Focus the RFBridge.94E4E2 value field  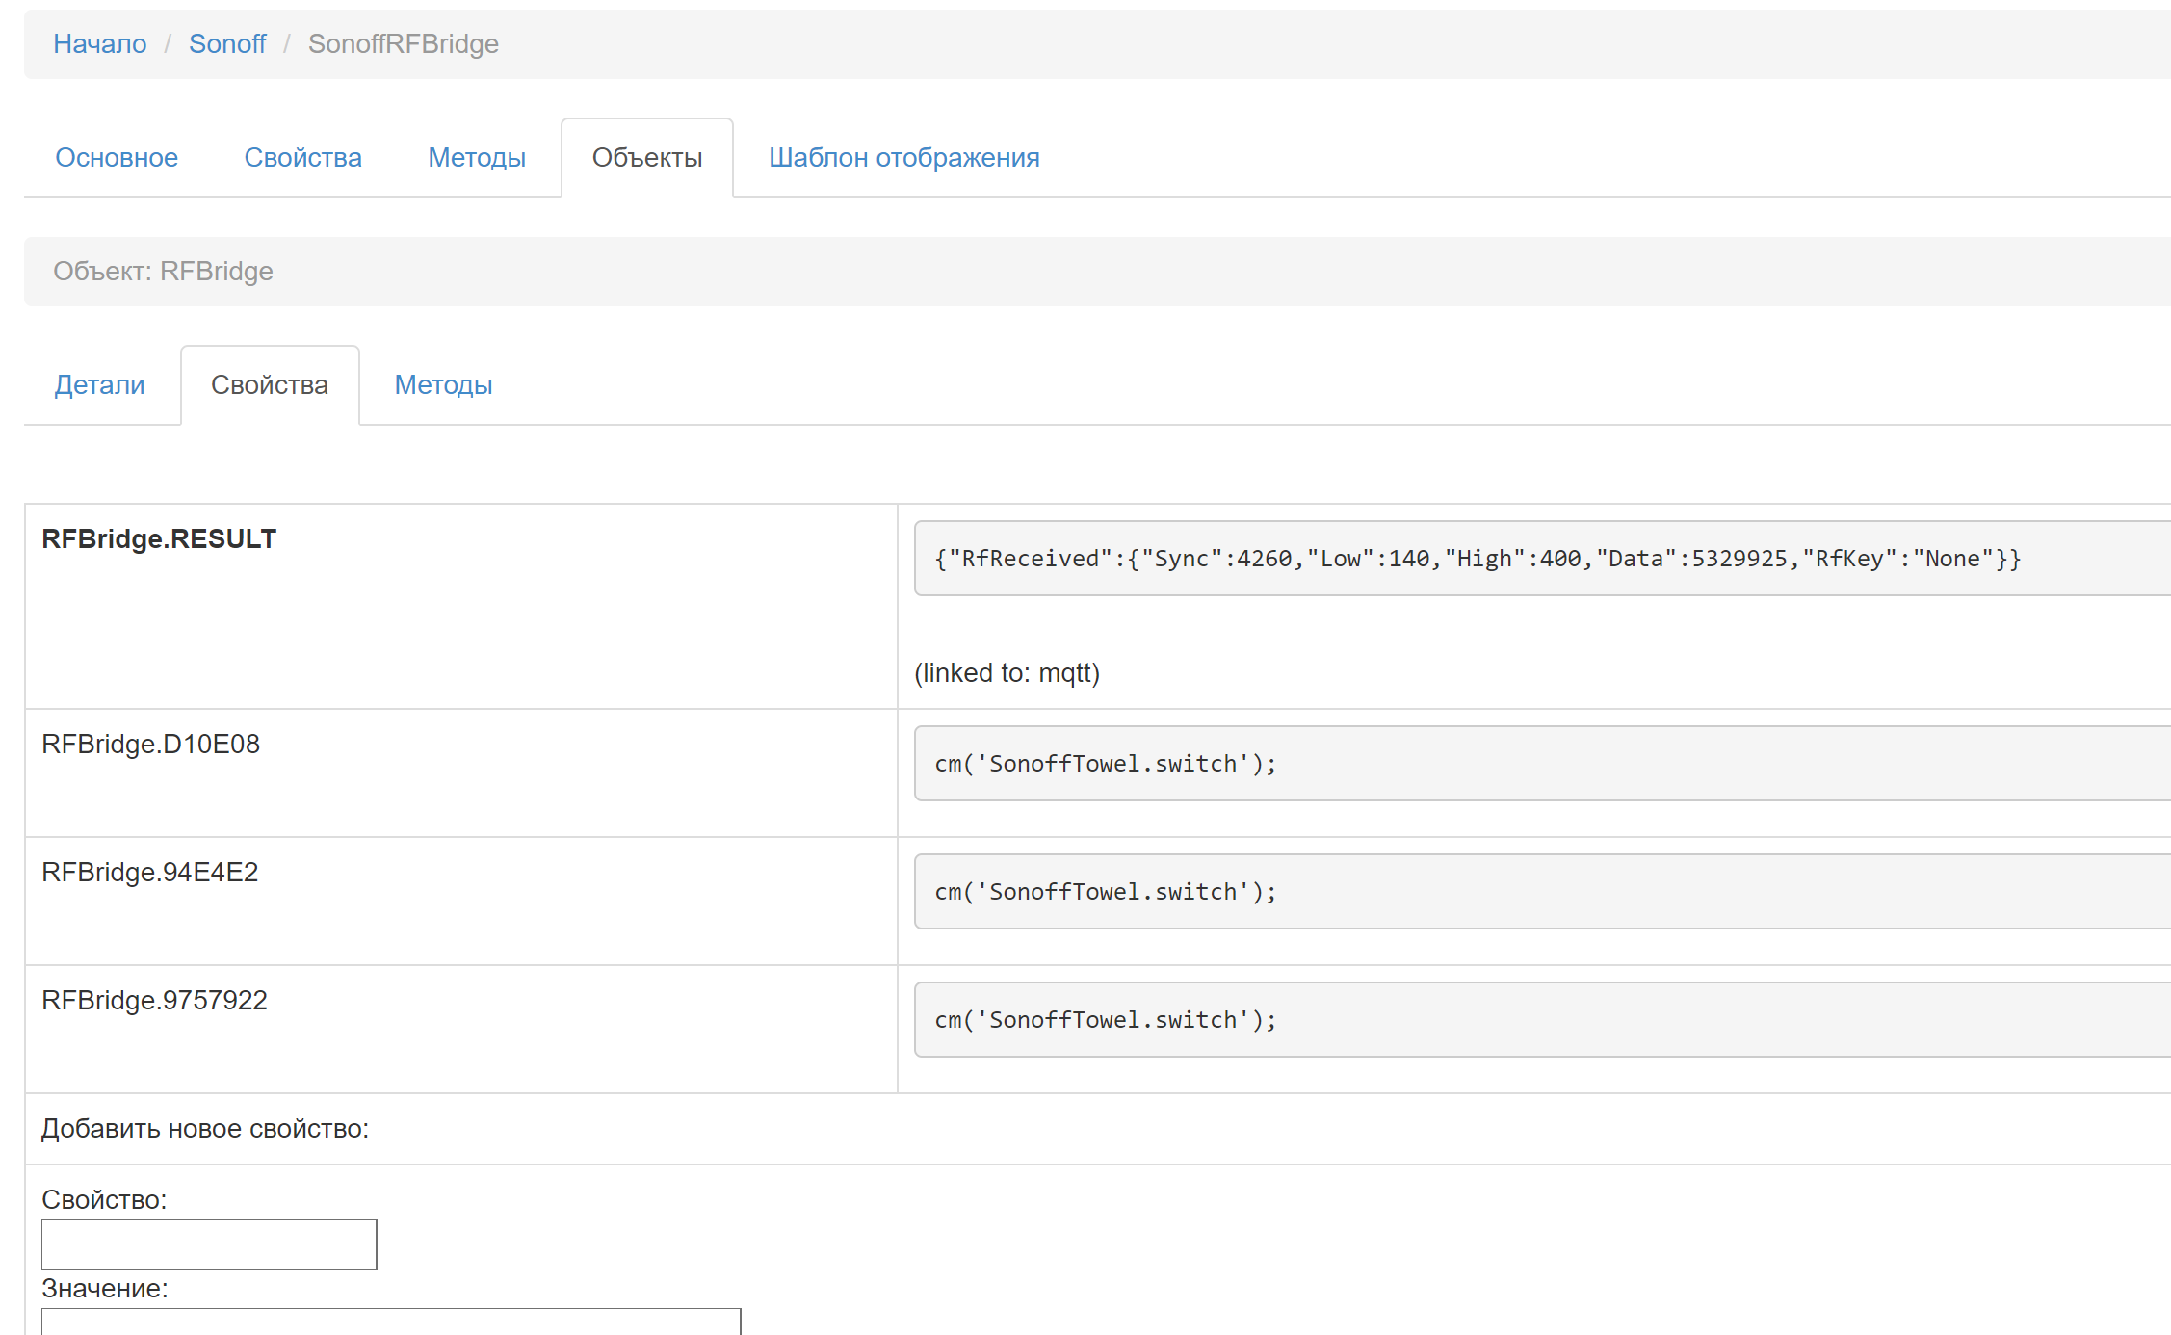point(1541,892)
